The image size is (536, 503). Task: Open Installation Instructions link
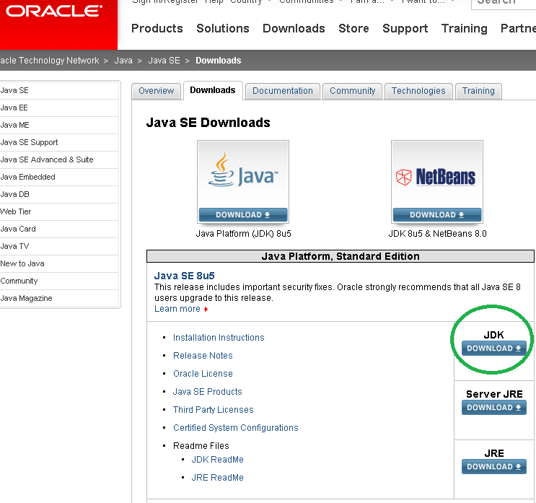[219, 338]
